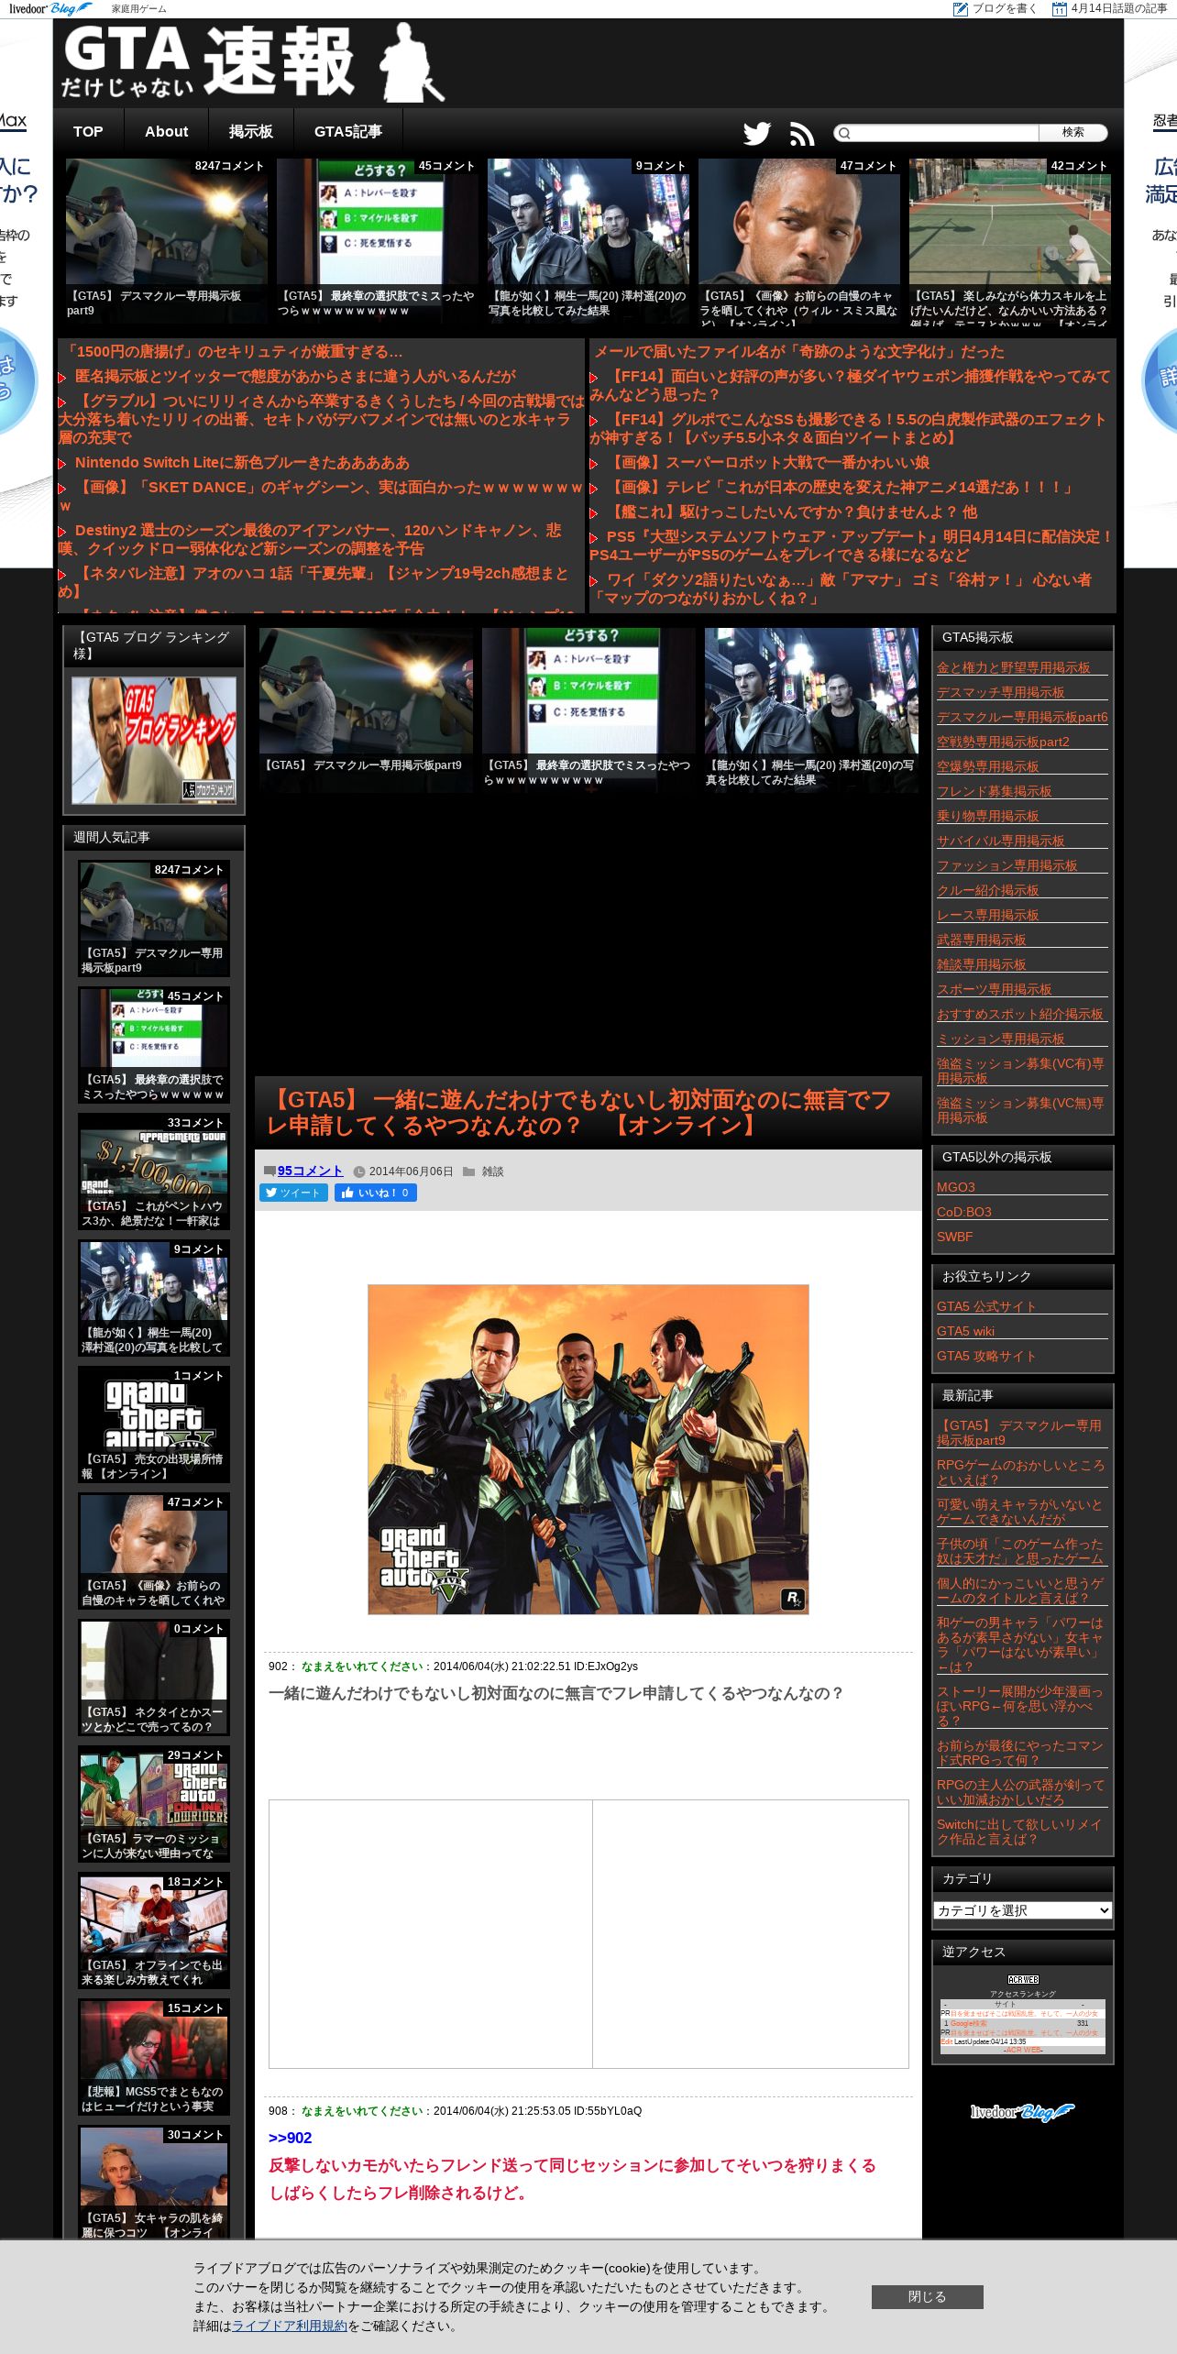
Task: Open 家庭用ゲーム link in top bar
Action: pos(138,8)
